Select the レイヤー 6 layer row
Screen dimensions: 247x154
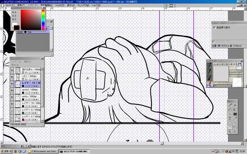26,111
